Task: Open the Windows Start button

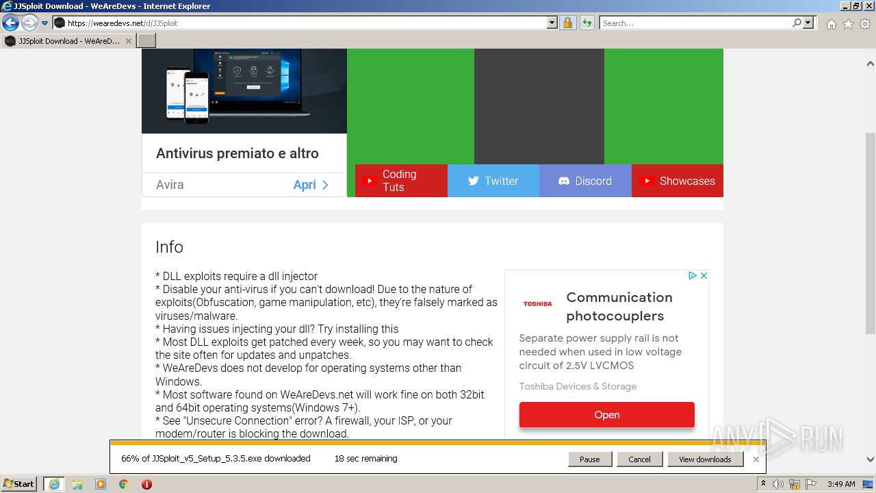Action: 19,483
